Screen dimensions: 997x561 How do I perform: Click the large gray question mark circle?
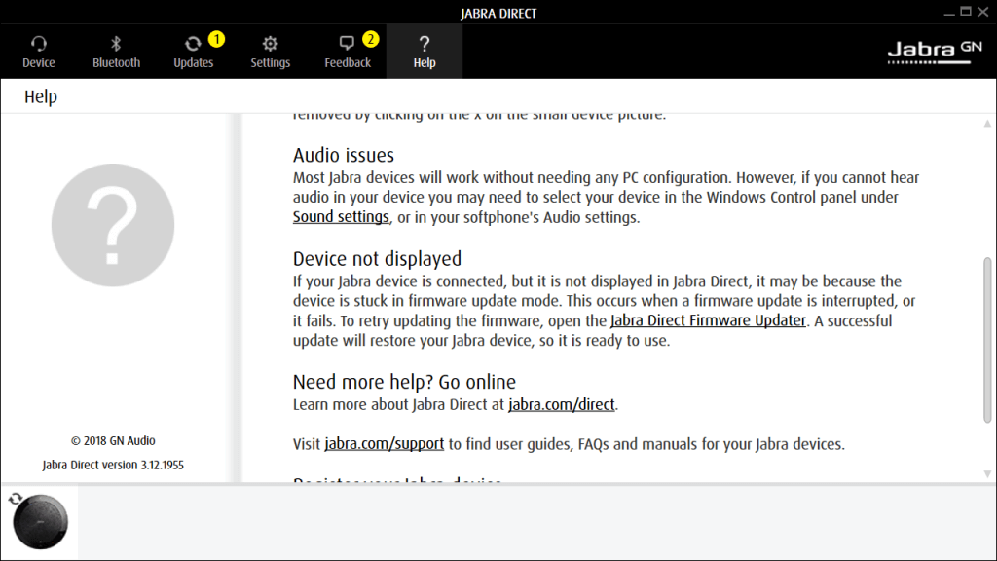point(113,225)
